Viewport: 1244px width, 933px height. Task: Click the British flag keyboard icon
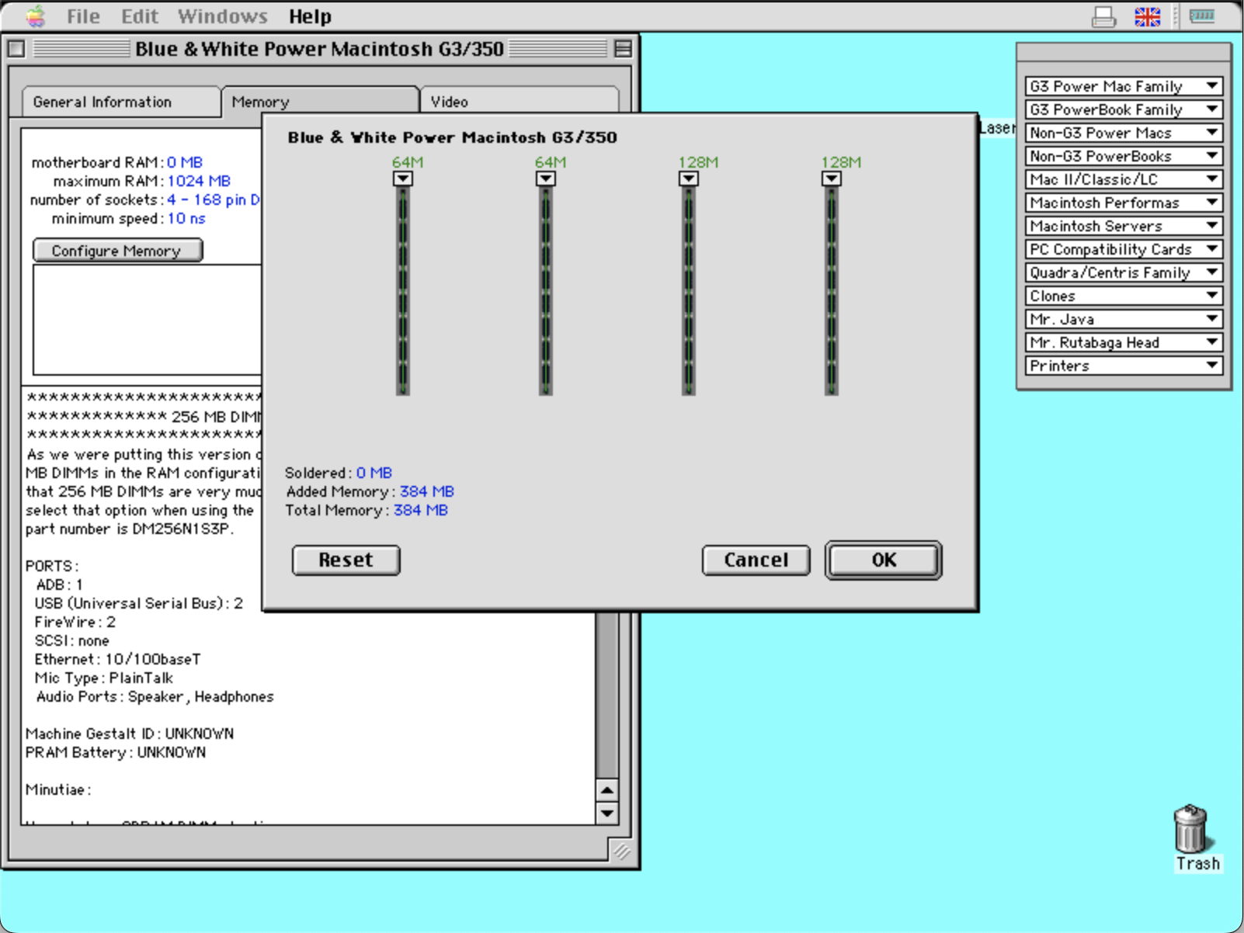point(1147,16)
